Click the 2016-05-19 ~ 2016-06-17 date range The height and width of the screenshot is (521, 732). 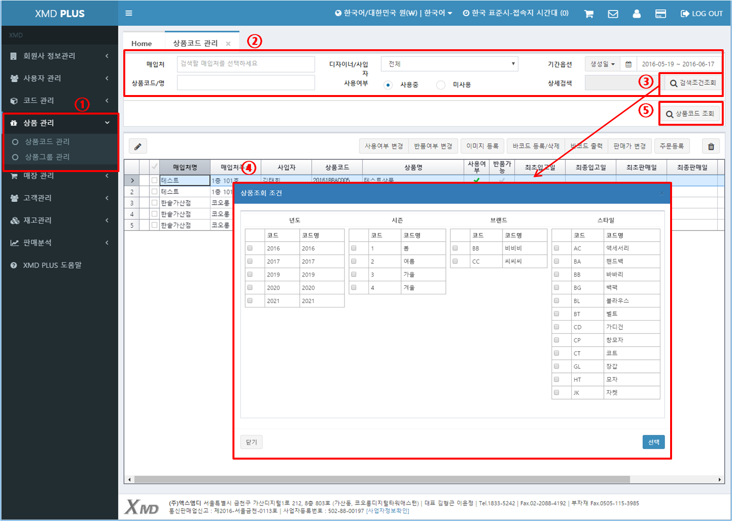[x=678, y=64]
